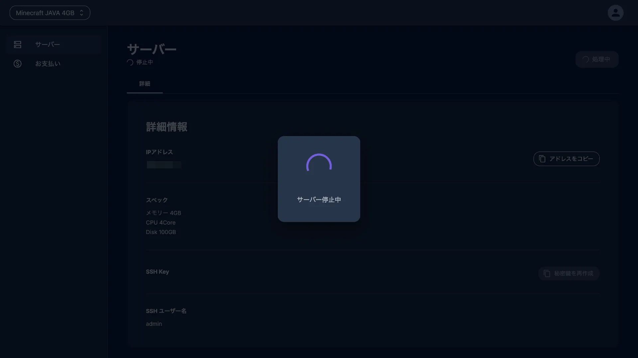
Task: Click the 処理中 status button
Action: tap(597, 59)
